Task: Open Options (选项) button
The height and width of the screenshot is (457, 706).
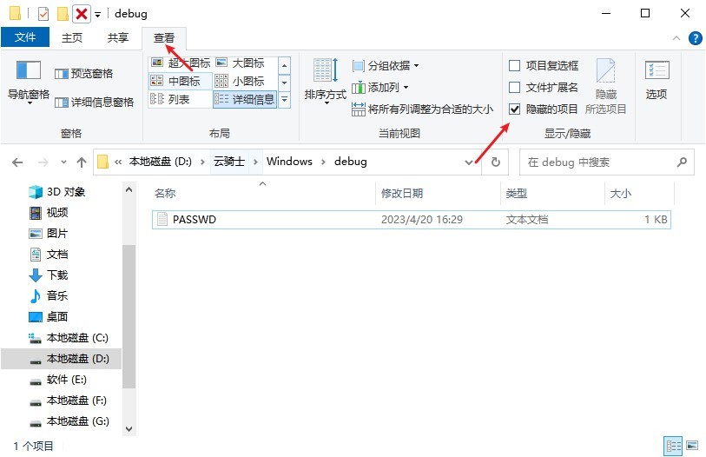Action: [x=657, y=80]
